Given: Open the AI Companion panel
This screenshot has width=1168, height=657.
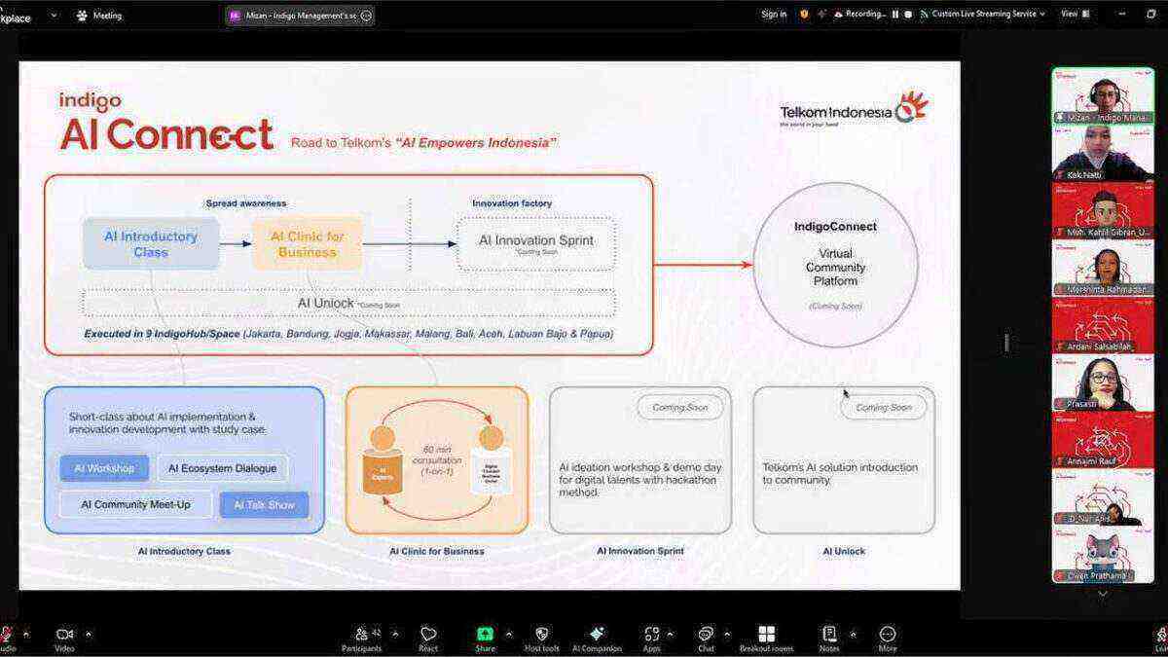Looking at the screenshot, I should tap(597, 638).
